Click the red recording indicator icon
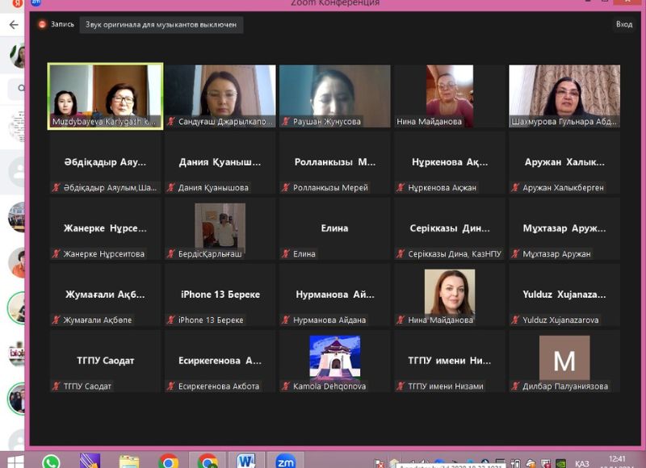Image resolution: width=646 pixels, height=468 pixels. point(42,24)
